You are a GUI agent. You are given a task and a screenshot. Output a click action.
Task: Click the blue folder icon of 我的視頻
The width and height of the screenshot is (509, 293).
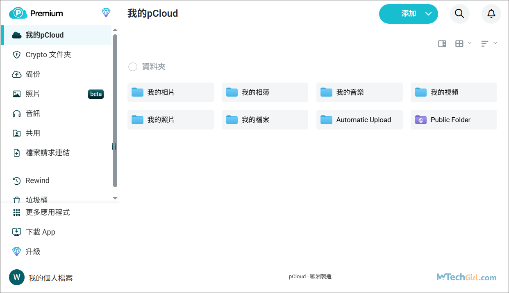pyautogui.click(x=420, y=92)
